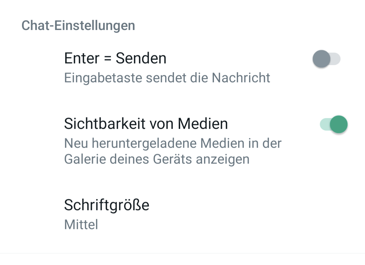Click the word Enter in the first option

pos(82,58)
